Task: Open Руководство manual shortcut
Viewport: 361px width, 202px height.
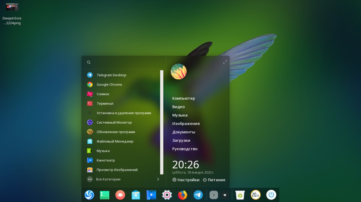Action: pyautogui.click(x=185, y=149)
